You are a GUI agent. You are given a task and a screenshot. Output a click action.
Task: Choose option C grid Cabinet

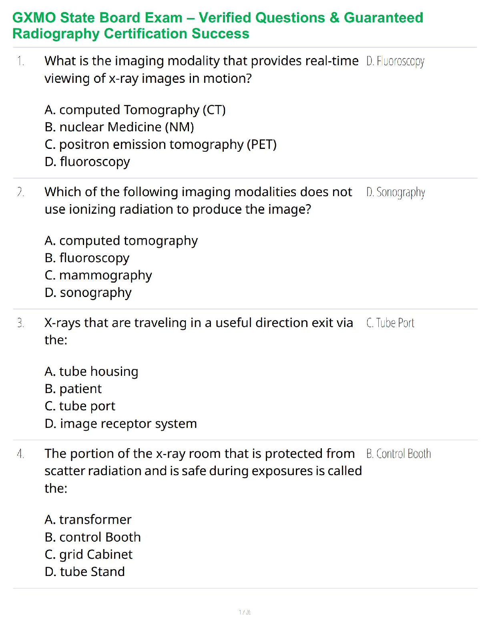(88, 554)
